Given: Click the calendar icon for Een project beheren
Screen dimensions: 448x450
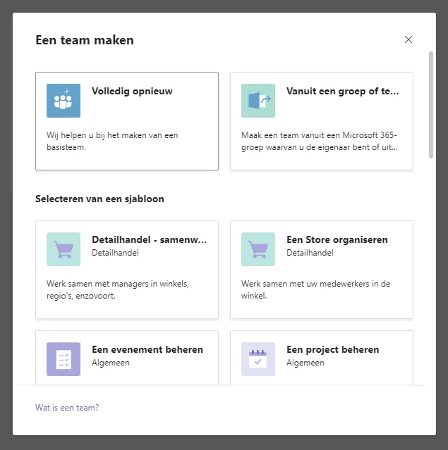Looking at the screenshot, I should tap(258, 359).
